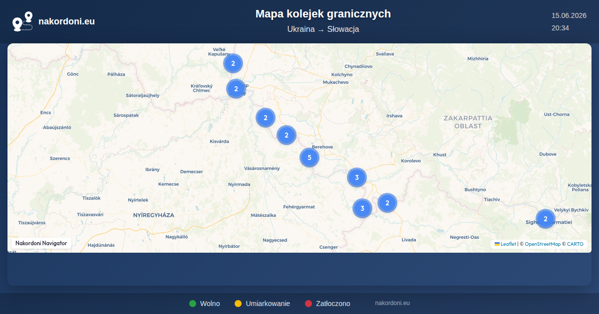The height and width of the screenshot is (314, 599).
Task: Click the cluster of 2 northeast of Kisvárda
Action: [266, 118]
